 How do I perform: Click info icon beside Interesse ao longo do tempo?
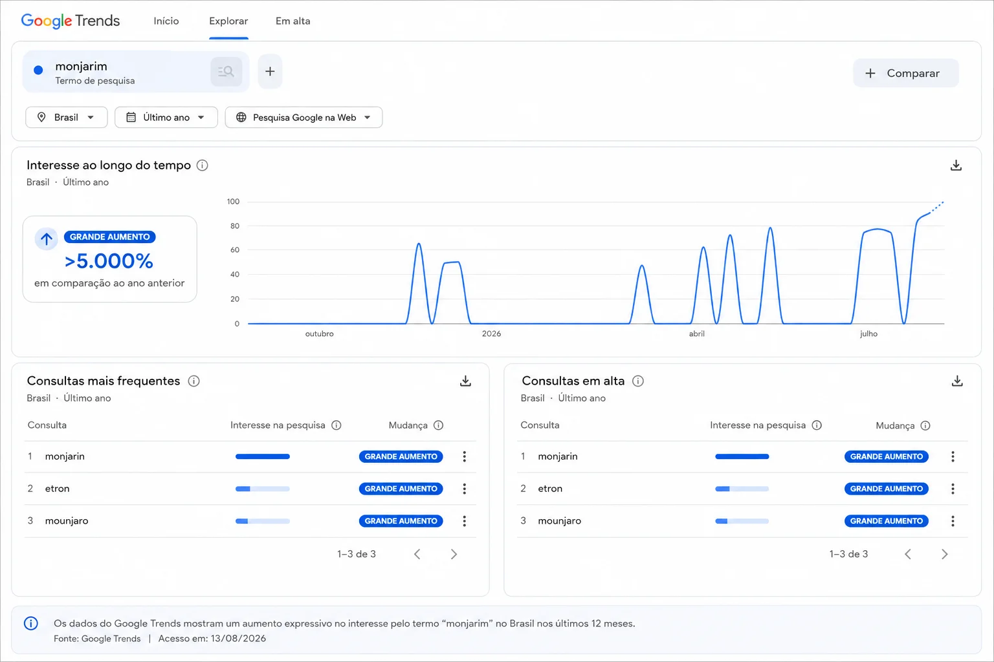[202, 165]
